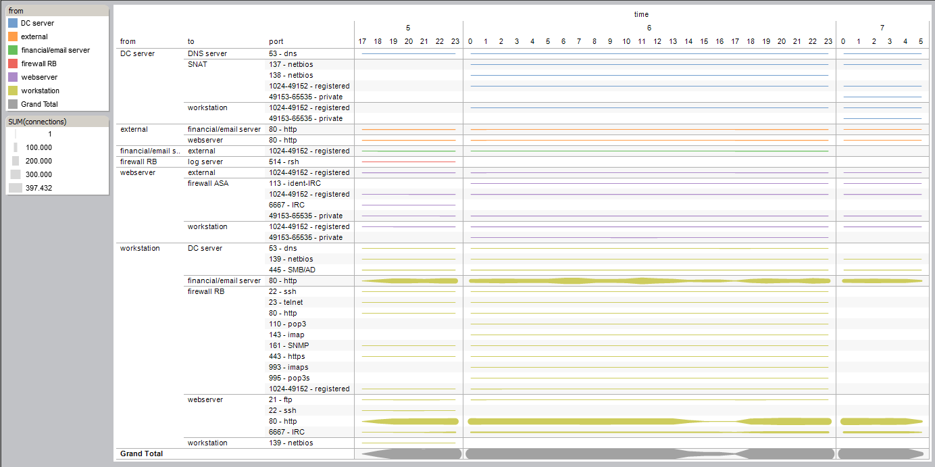
Task: Click yellow band for workstation-to-webserver 80 http, day 5
Action: coord(410,421)
